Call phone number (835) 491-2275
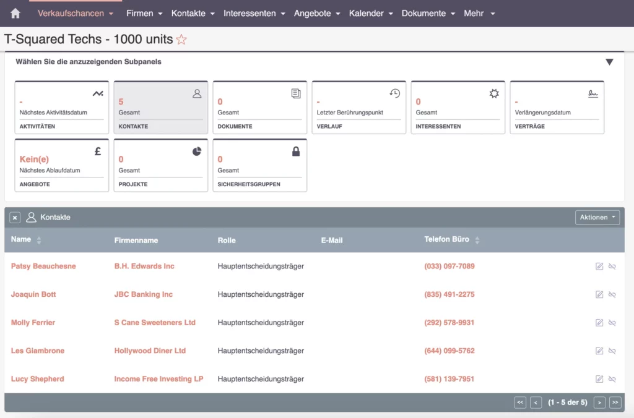Viewport: 634px width, 418px height. [x=449, y=294]
